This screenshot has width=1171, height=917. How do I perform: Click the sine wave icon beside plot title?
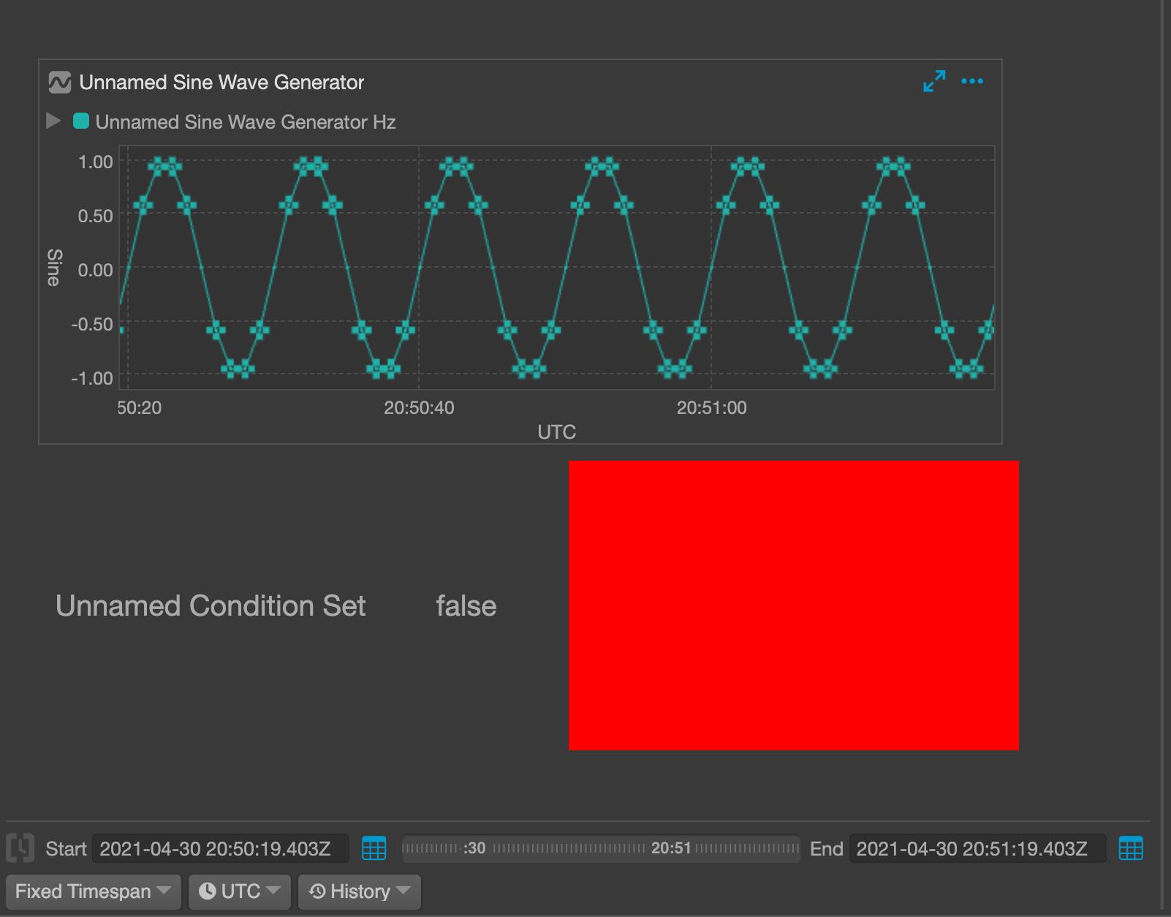(59, 82)
